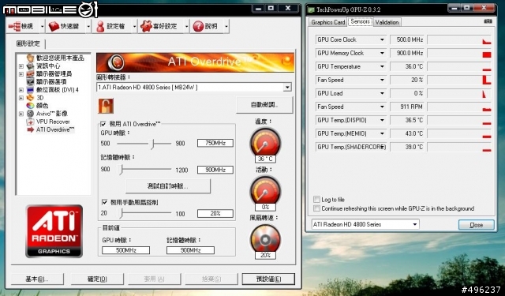This screenshot has width=505, height=296.
Task: Click the Defaults 預設值(E) button
Action: click(x=268, y=279)
